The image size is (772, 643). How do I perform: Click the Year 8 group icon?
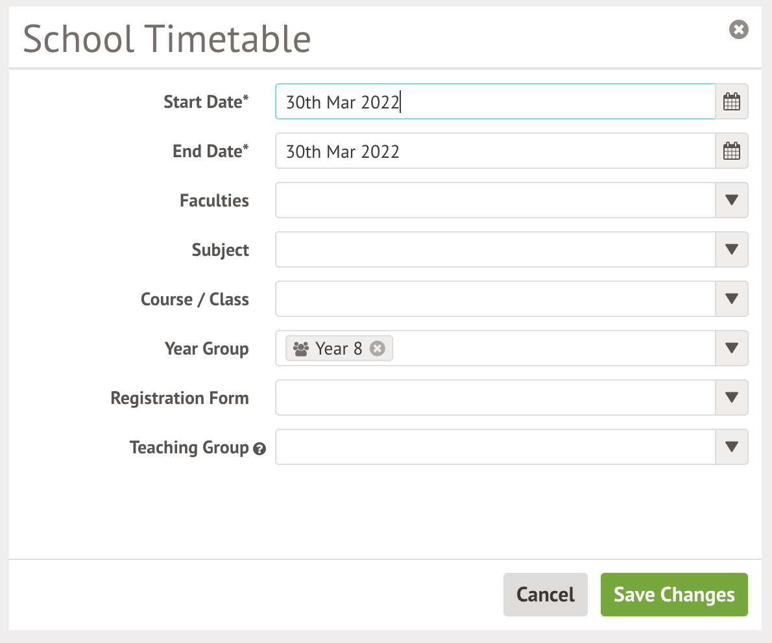click(x=301, y=349)
